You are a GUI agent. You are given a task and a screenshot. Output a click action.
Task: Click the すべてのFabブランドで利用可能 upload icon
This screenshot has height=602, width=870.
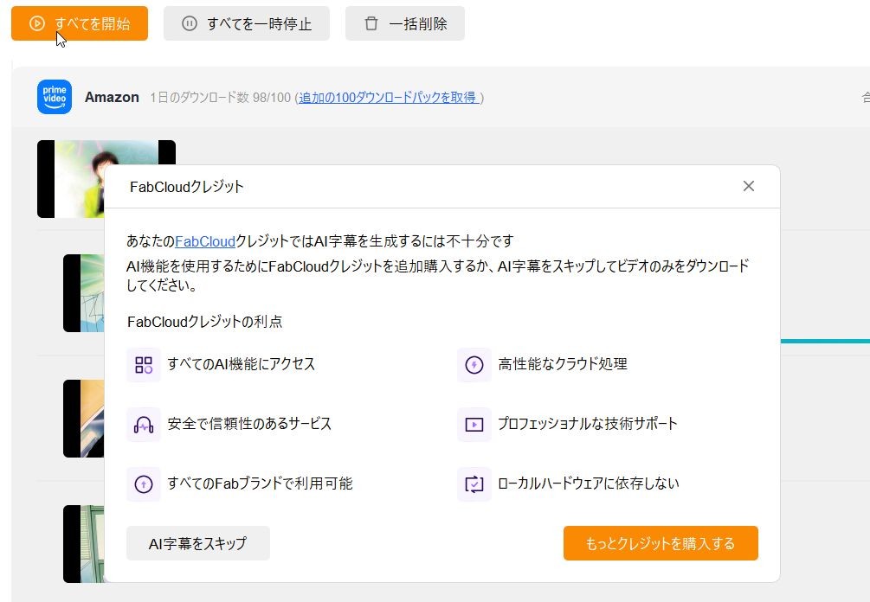(144, 484)
